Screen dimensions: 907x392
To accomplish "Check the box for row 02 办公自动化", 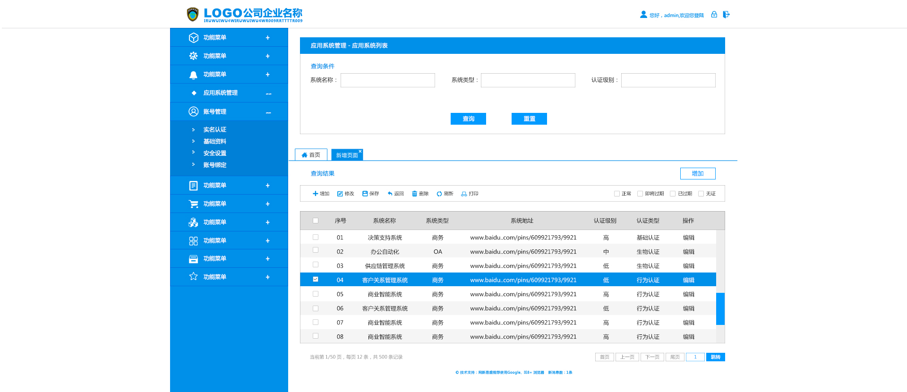I will tap(316, 250).
